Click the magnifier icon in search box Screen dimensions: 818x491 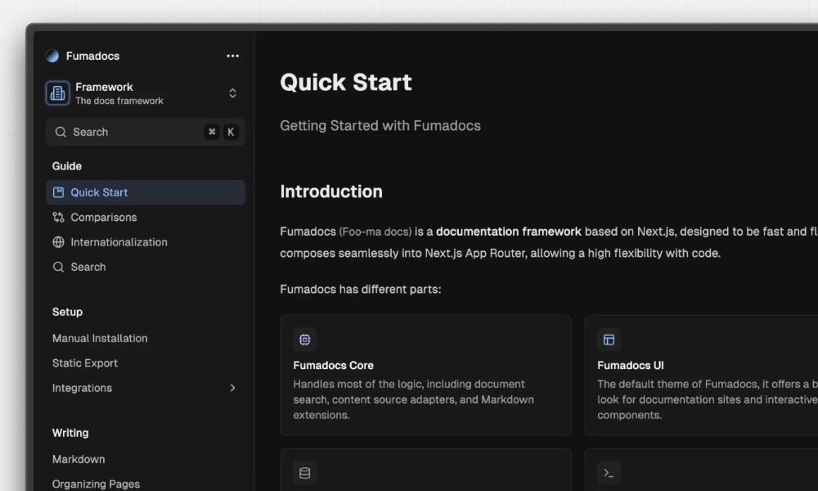pyautogui.click(x=61, y=132)
